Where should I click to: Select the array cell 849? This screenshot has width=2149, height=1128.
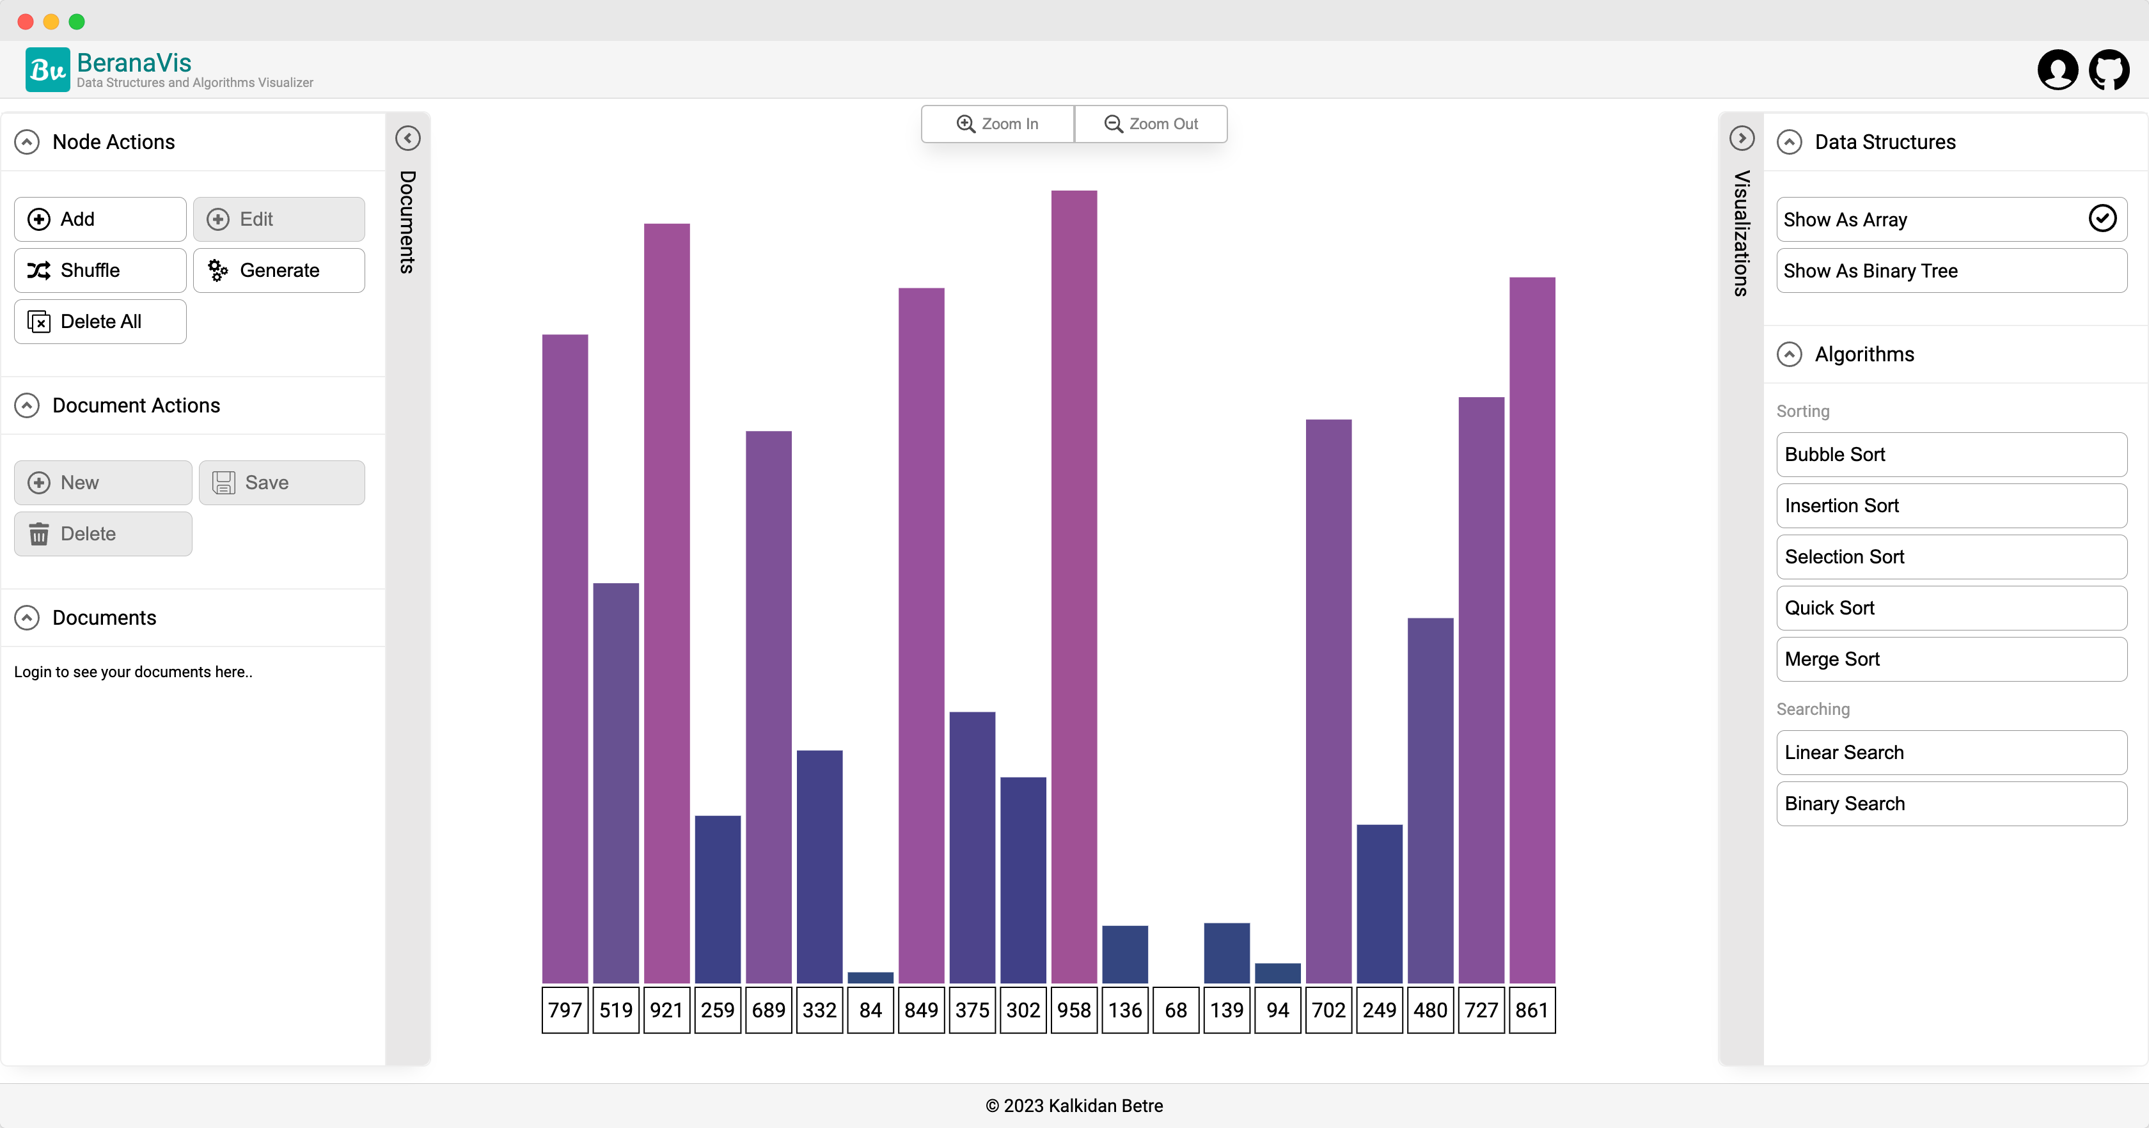click(921, 1010)
